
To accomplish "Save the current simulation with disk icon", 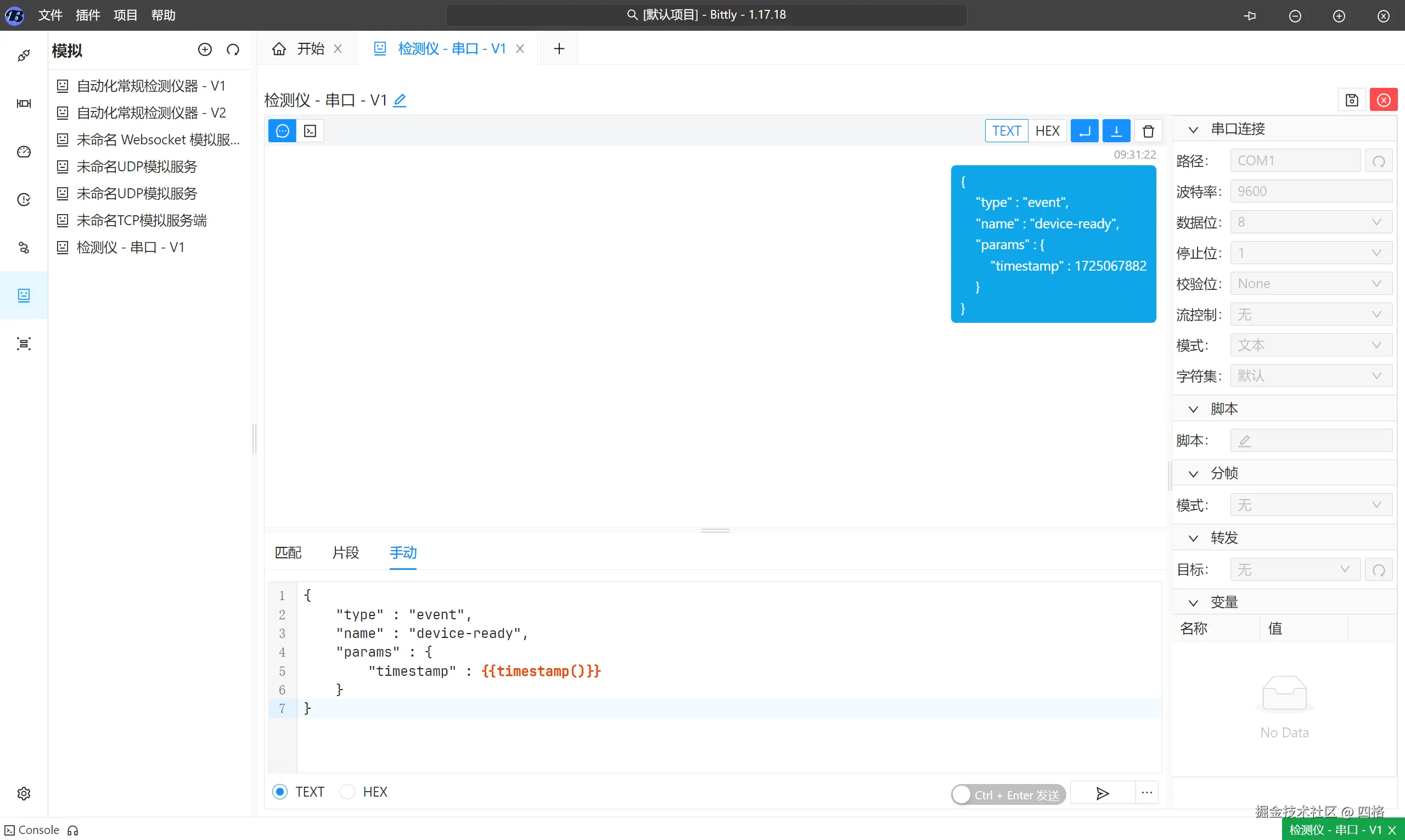I will pos(1352,100).
